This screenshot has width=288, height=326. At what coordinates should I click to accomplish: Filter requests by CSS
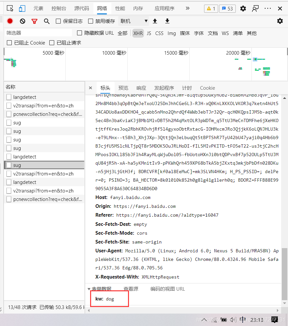159,33
